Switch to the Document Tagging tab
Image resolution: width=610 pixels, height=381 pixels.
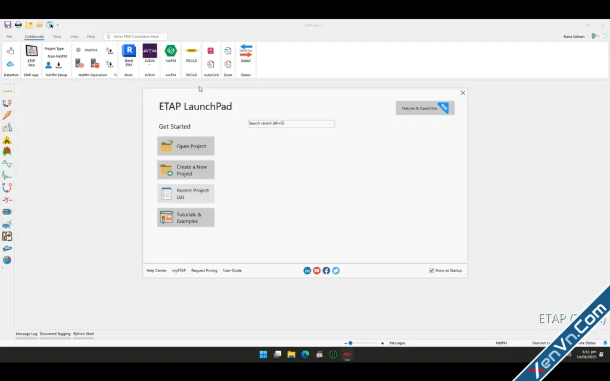55,334
